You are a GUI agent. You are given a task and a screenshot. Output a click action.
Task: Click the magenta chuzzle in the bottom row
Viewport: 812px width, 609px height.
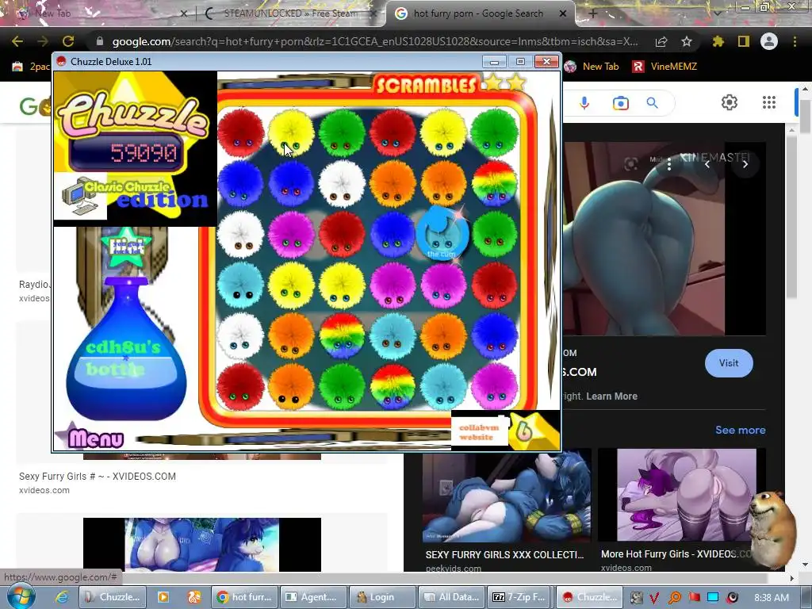[x=495, y=386]
